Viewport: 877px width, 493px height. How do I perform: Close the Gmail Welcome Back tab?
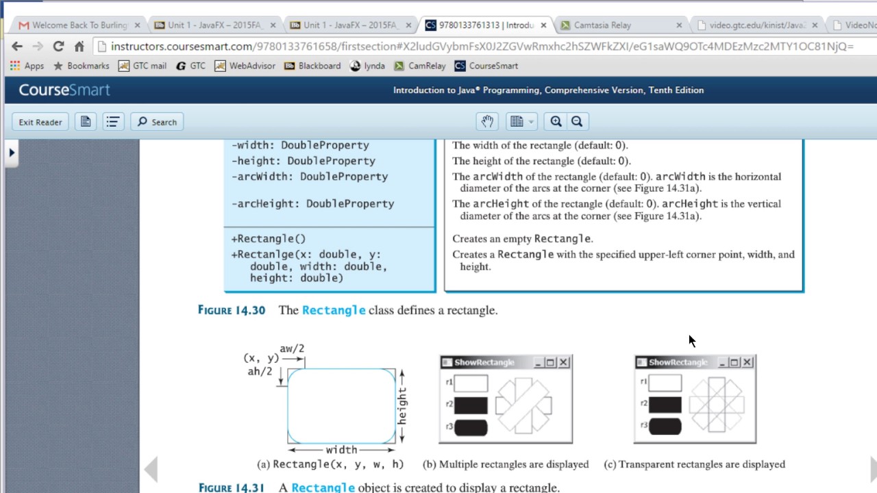coord(137,25)
